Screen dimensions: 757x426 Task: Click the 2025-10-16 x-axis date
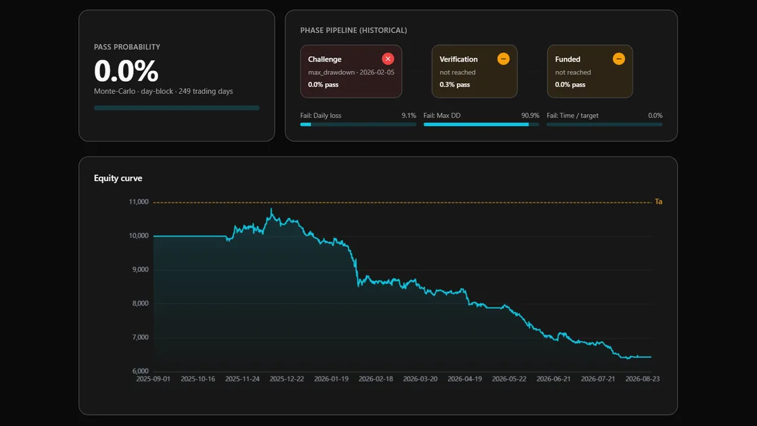198,379
